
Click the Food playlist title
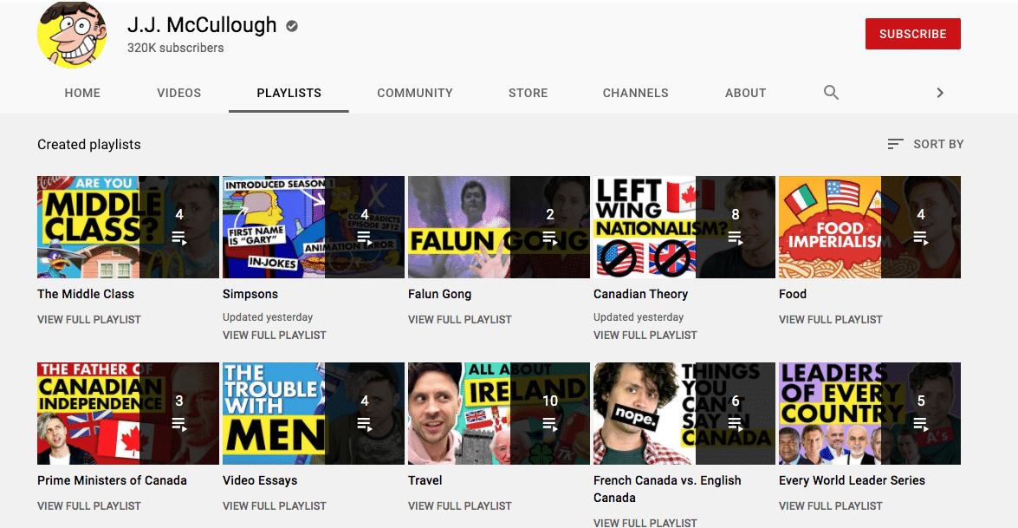(x=793, y=294)
